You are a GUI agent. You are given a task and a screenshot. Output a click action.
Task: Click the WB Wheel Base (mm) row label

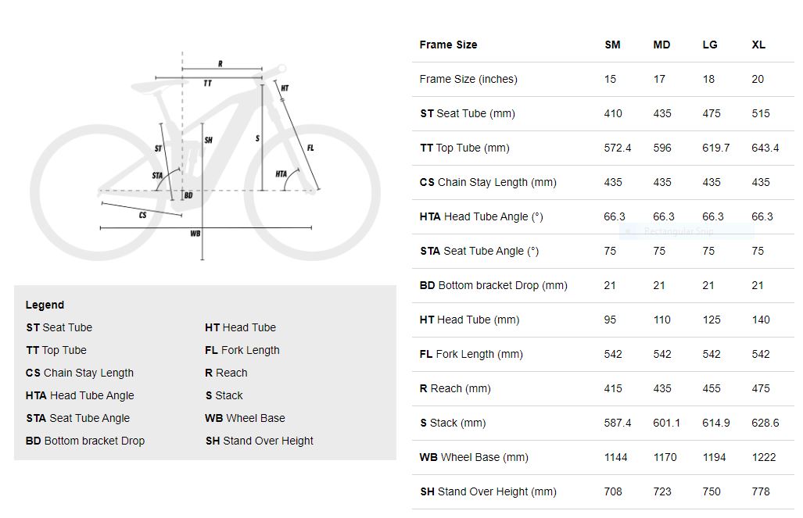[x=474, y=458]
